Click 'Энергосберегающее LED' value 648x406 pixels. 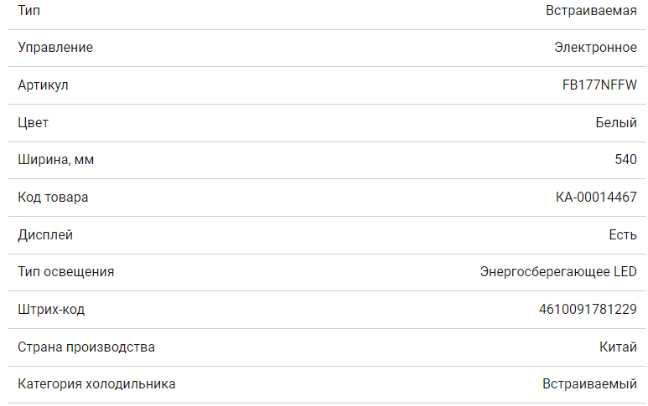click(558, 272)
